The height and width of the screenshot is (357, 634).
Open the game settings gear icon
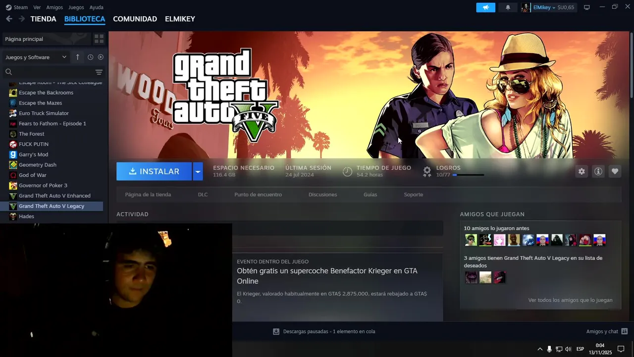[581, 172]
